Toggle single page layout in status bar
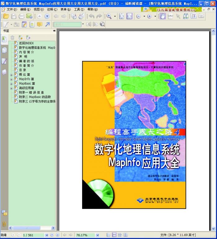The width and height of the screenshot is (217, 239). point(108,235)
